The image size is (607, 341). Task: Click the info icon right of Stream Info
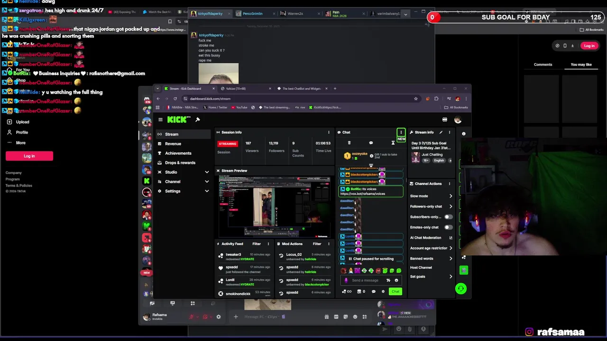tap(464, 134)
